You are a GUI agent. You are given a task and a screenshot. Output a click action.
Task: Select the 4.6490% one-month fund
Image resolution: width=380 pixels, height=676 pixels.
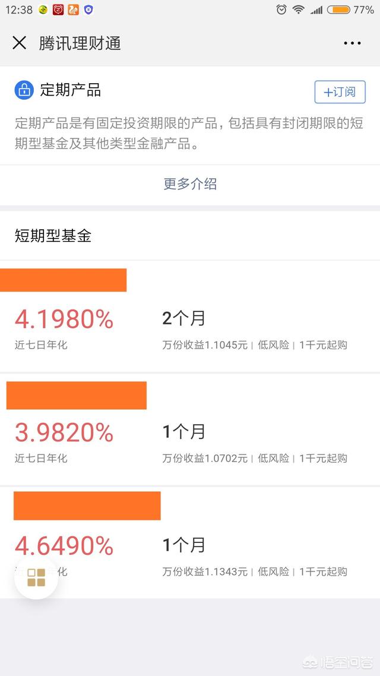pos(63,545)
